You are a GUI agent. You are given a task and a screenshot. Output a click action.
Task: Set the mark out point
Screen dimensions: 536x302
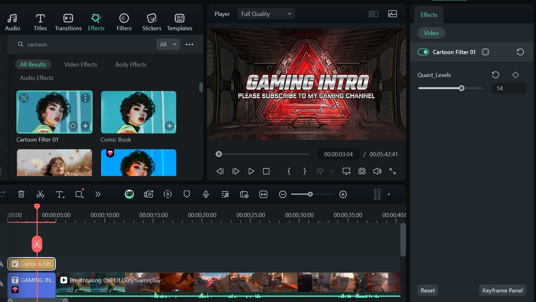coord(305,171)
